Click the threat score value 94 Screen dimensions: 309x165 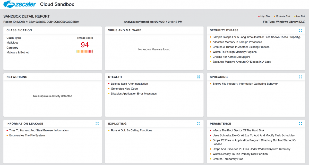click(85, 45)
